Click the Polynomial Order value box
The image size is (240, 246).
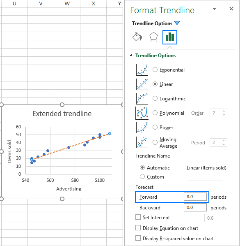pos(216,113)
